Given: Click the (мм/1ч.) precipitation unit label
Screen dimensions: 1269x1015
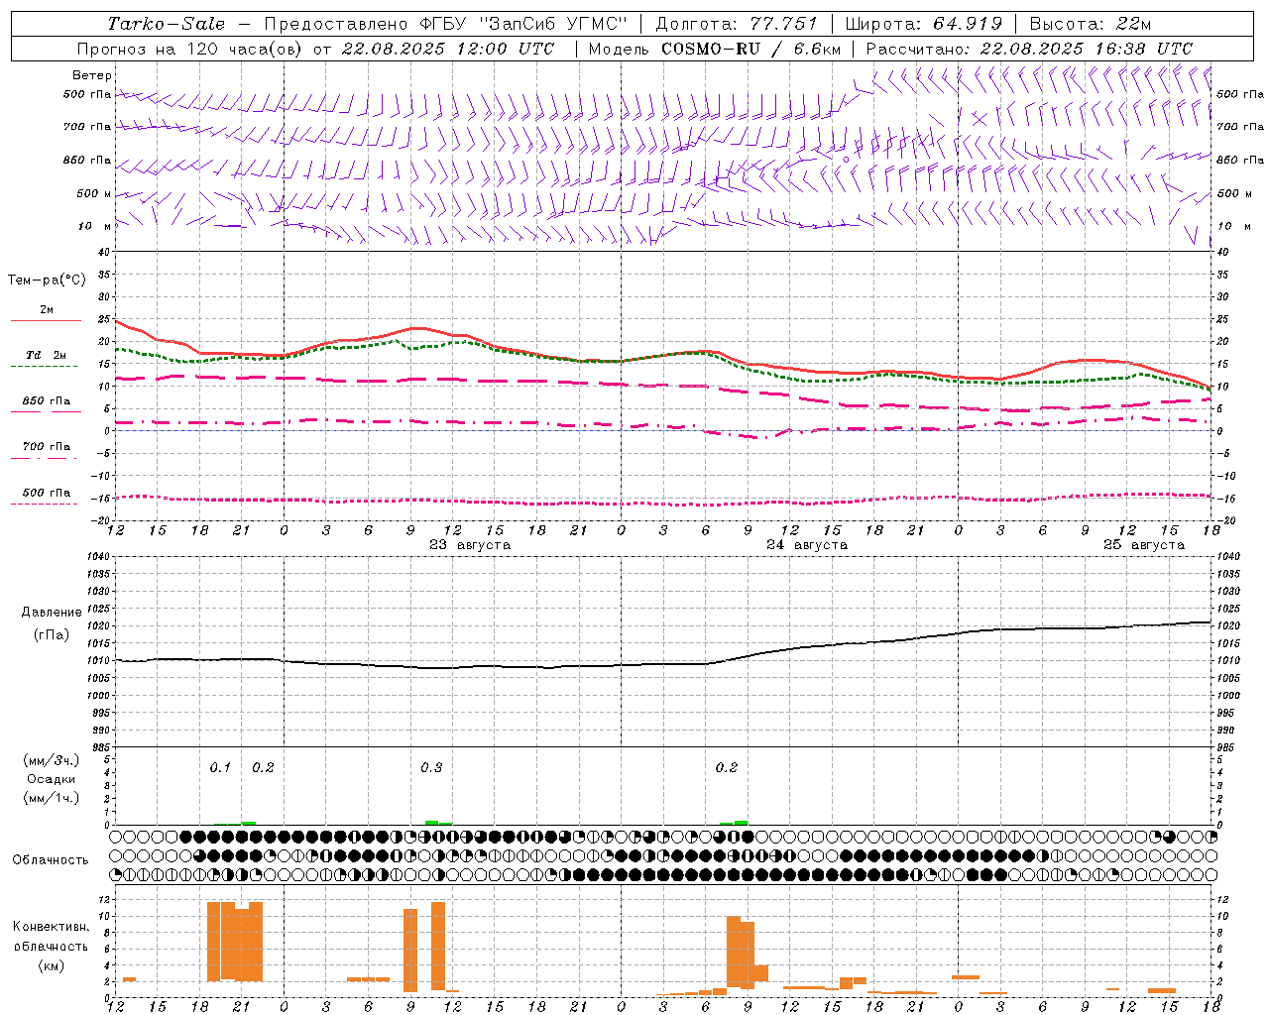Looking at the screenshot, I should 52,798.
